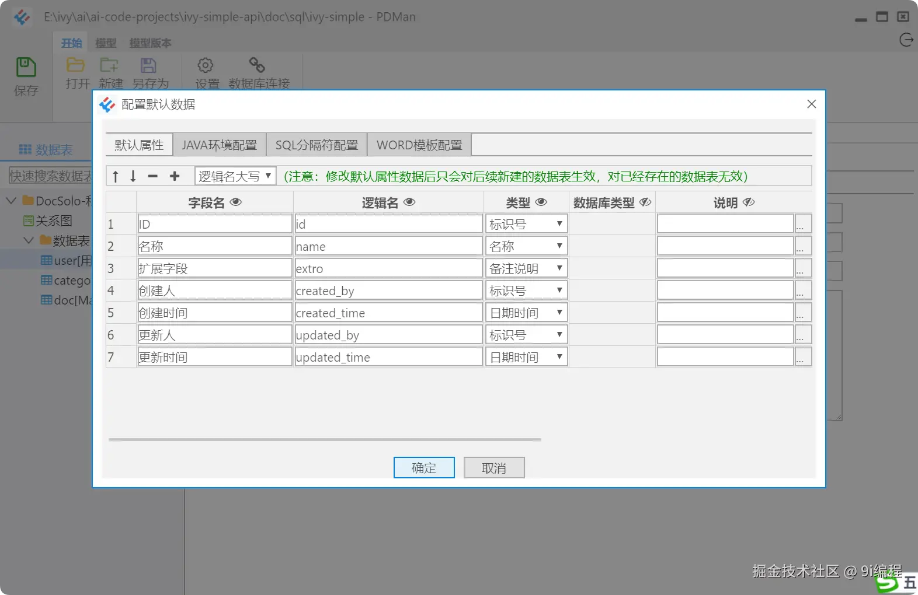This screenshot has height=595, width=918.
Task: Collapse the 数据表 tree folder
Action: click(x=29, y=240)
